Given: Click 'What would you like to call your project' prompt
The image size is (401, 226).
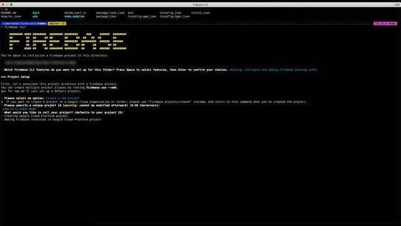Looking at the screenshot, I should (63, 112).
